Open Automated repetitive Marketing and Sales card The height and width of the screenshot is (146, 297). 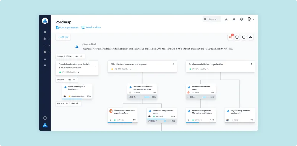point(201,115)
